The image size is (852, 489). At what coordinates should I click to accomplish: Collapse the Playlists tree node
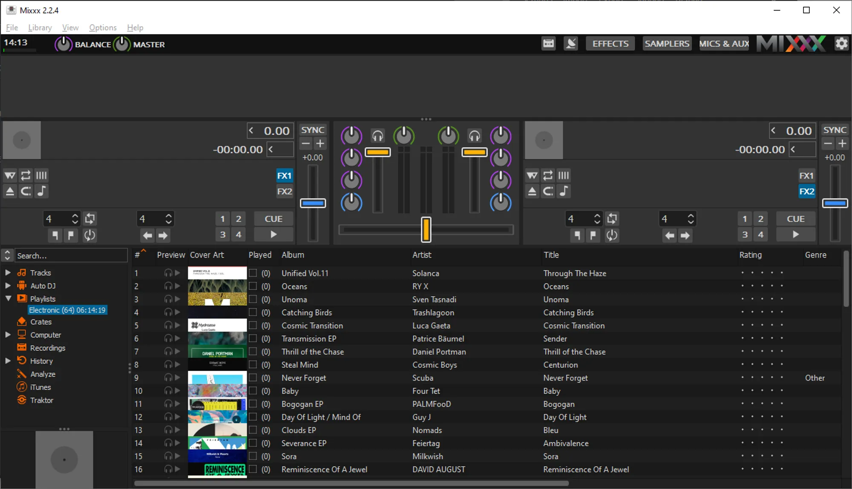tap(8, 299)
